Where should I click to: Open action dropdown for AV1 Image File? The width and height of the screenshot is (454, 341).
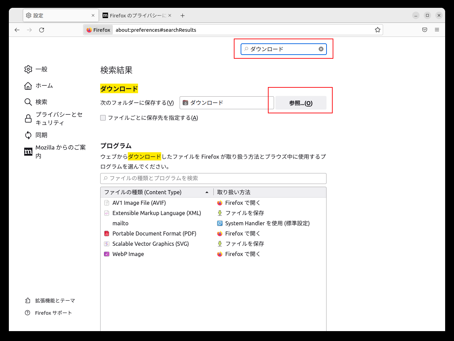coord(270,203)
